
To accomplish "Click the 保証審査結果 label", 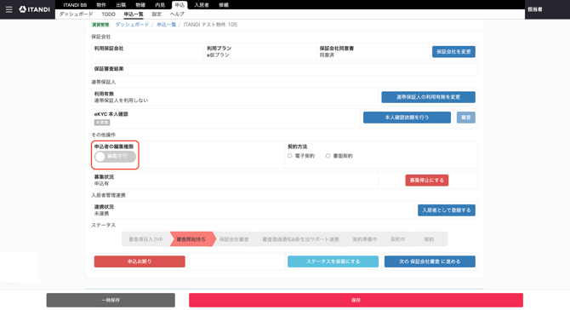I will [x=109, y=69].
